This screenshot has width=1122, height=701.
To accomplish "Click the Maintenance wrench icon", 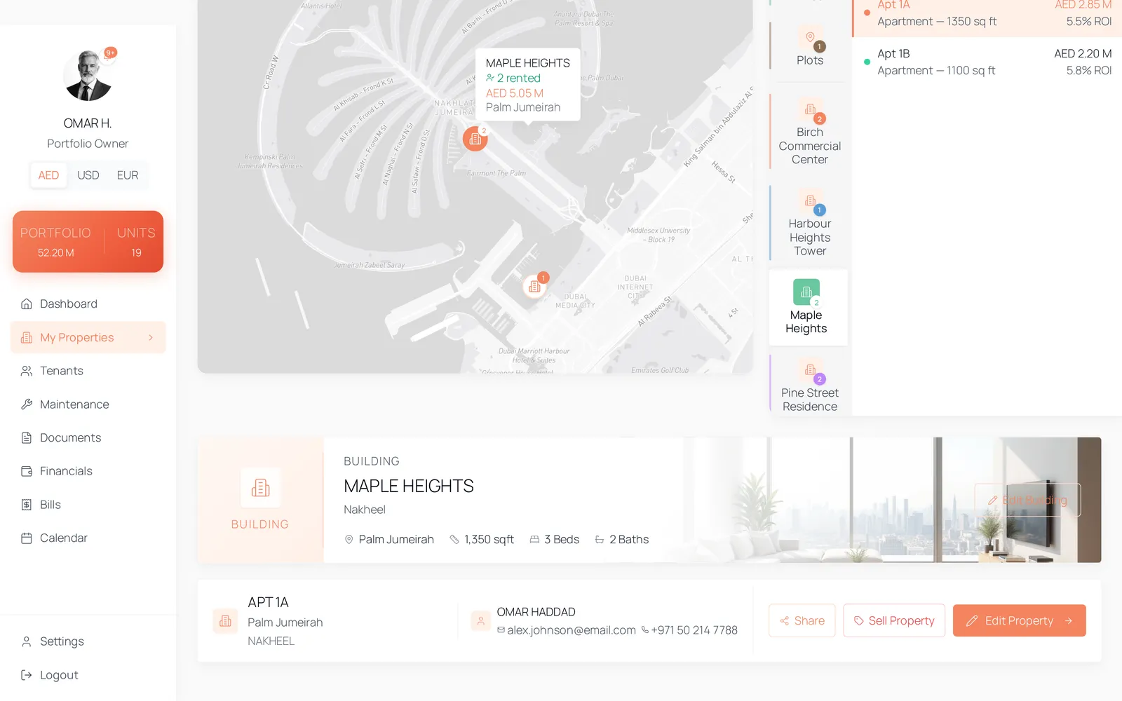I will [x=27, y=404].
